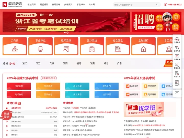The height and width of the screenshot is (138, 184).
Task: Open the 2024国家公务员报考指南 link
Action: (82, 130)
